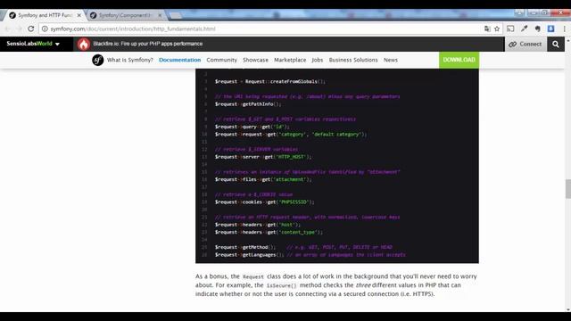Screen dimensions: 571x321
Task: Click the vertical scrollbar thumb
Action: (567, 189)
